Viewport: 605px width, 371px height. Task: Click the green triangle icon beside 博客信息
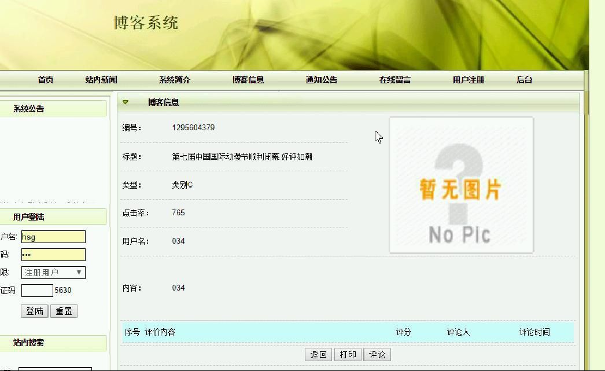pos(126,102)
